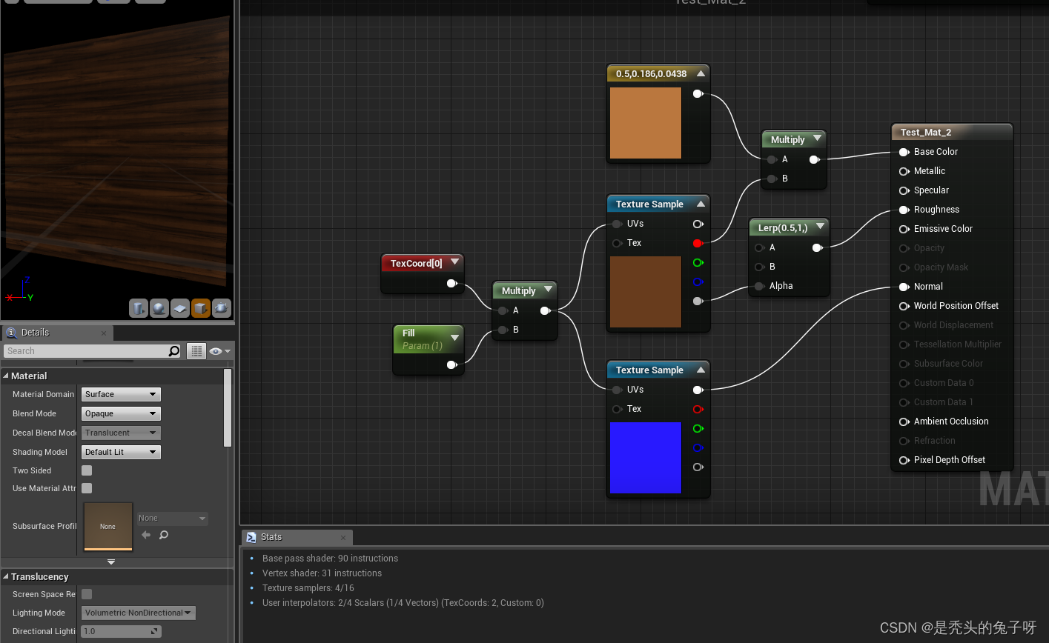This screenshot has width=1049, height=643.
Task: Click the Subsurface Profile None selector
Action: [x=171, y=518]
